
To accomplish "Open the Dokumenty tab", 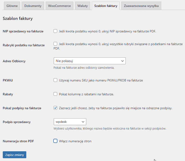I will [x=33, y=6].
